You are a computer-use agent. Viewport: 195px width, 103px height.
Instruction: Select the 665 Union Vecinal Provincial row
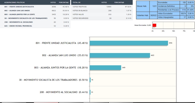35,26
